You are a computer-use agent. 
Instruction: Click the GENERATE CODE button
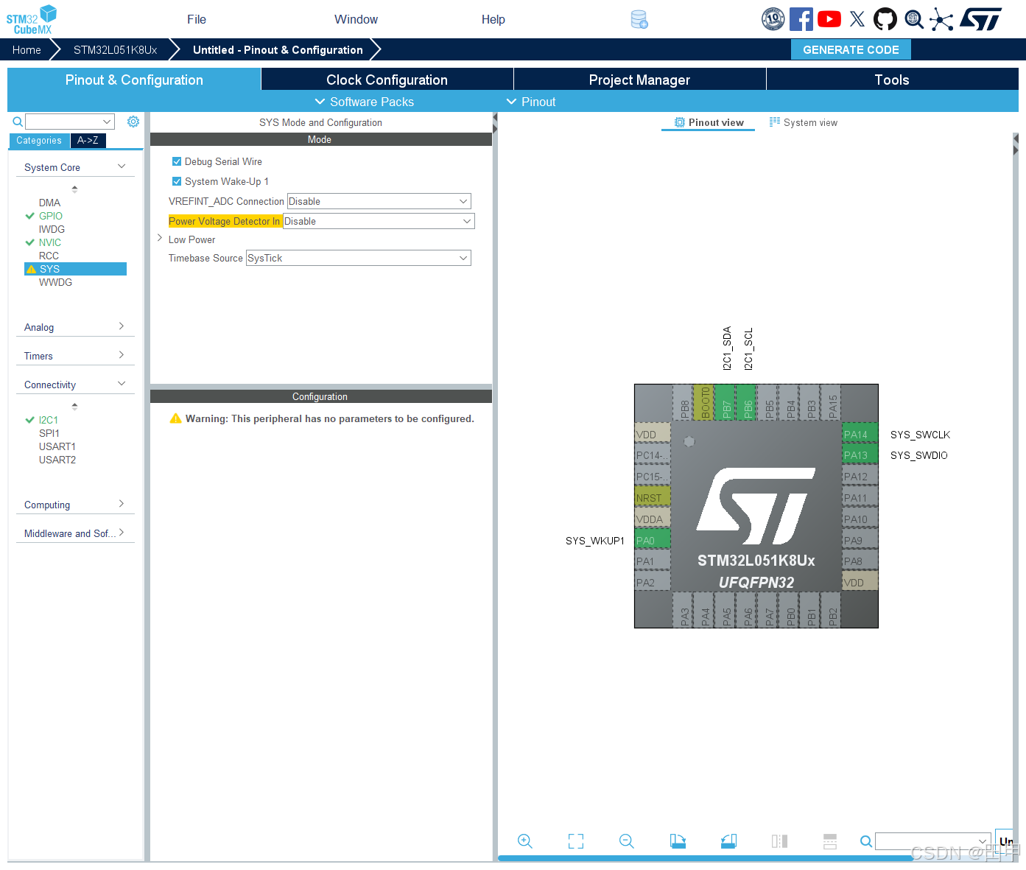point(851,49)
